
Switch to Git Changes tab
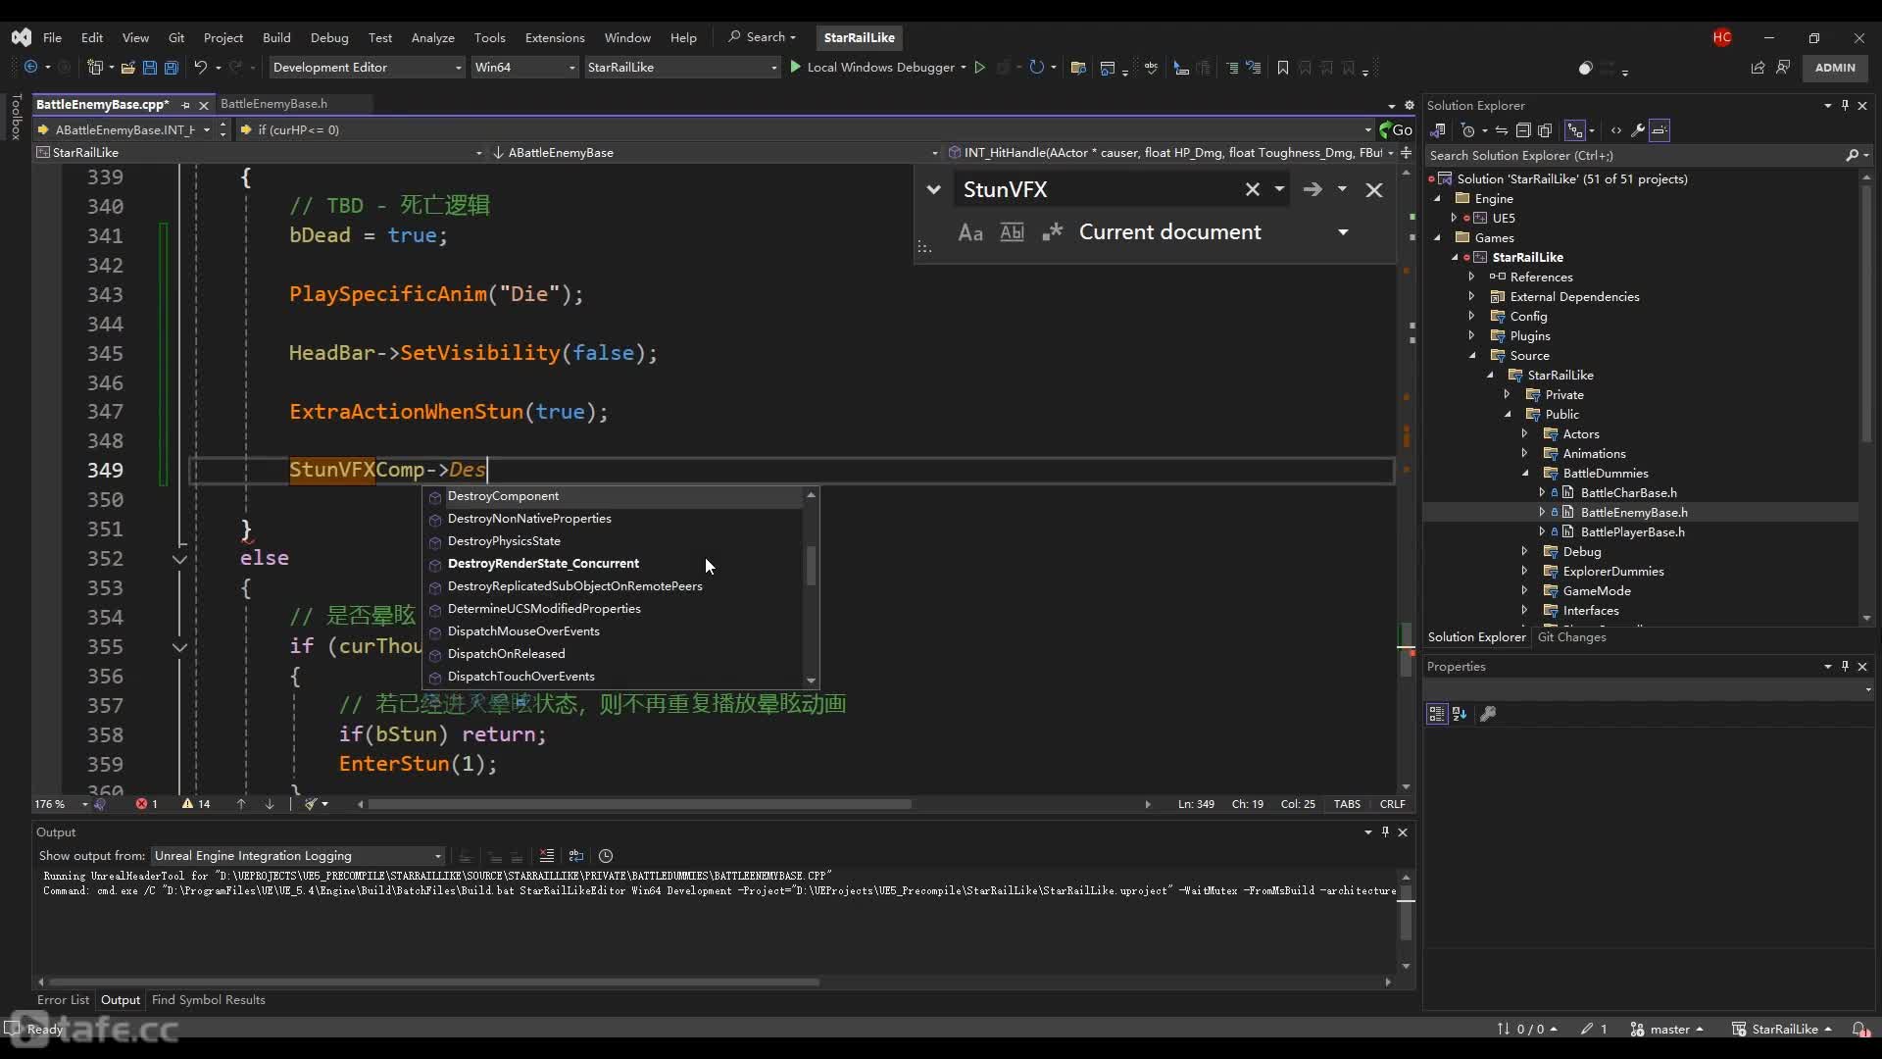coord(1571,637)
